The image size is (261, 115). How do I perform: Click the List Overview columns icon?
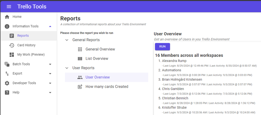click(x=80, y=59)
